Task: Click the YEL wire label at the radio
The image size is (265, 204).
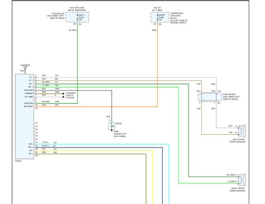Action: click(x=44, y=149)
